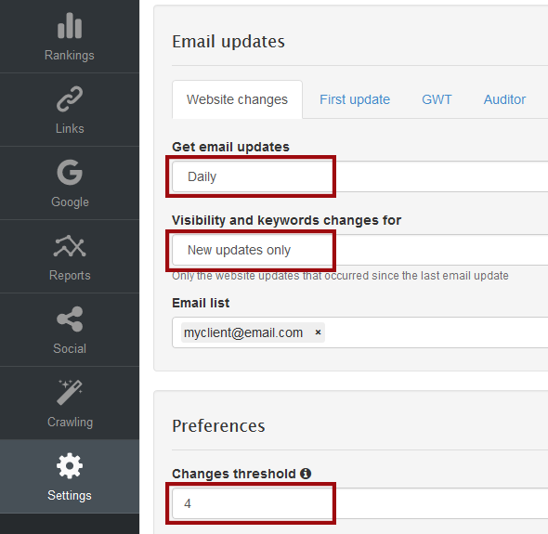The image size is (548, 534).
Task: Click the Rankings sidebar label
Action: [x=70, y=55]
